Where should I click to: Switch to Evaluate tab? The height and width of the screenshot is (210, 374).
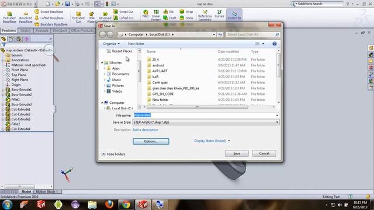coord(41,30)
